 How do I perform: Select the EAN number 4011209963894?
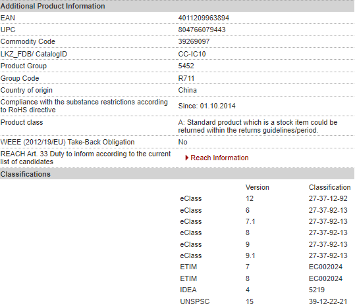coord(204,18)
